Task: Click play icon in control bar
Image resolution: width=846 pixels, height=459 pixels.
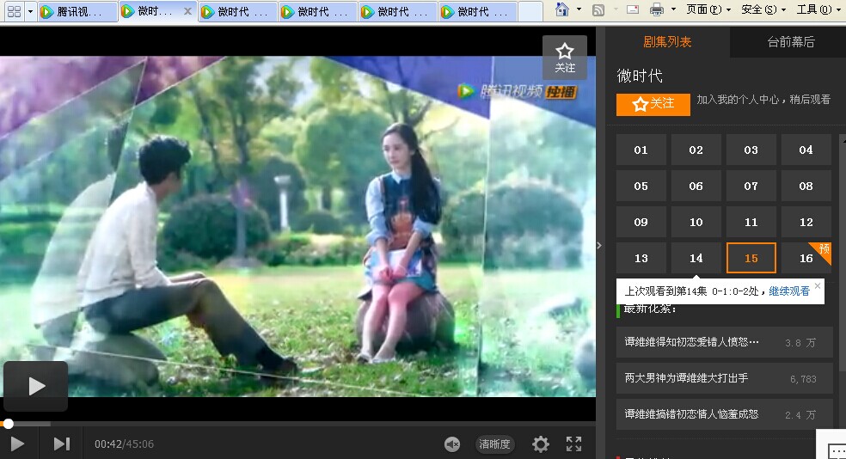Action: point(17,444)
